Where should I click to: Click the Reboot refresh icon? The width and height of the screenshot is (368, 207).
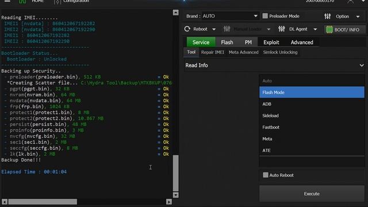coord(187,29)
